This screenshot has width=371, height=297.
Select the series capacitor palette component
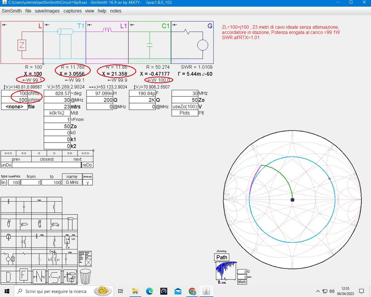pyautogui.click(x=9, y=205)
